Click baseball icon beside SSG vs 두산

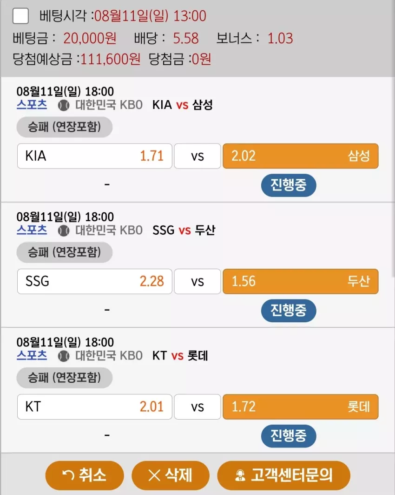(x=64, y=231)
